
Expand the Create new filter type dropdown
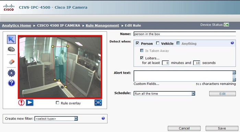[56, 119]
